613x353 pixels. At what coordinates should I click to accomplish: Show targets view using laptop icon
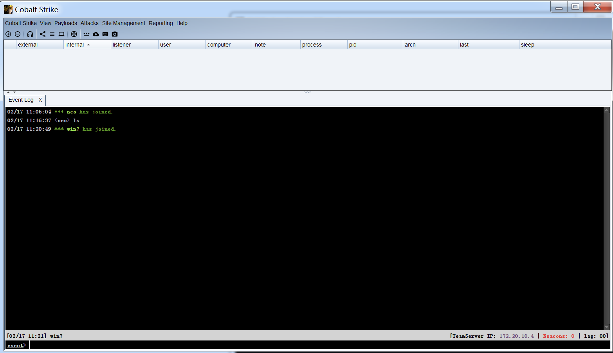tap(61, 34)
